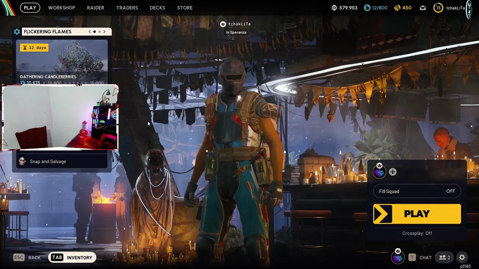
Task: Click the coin currency icon beside 579.953
Action: [334, 8]
